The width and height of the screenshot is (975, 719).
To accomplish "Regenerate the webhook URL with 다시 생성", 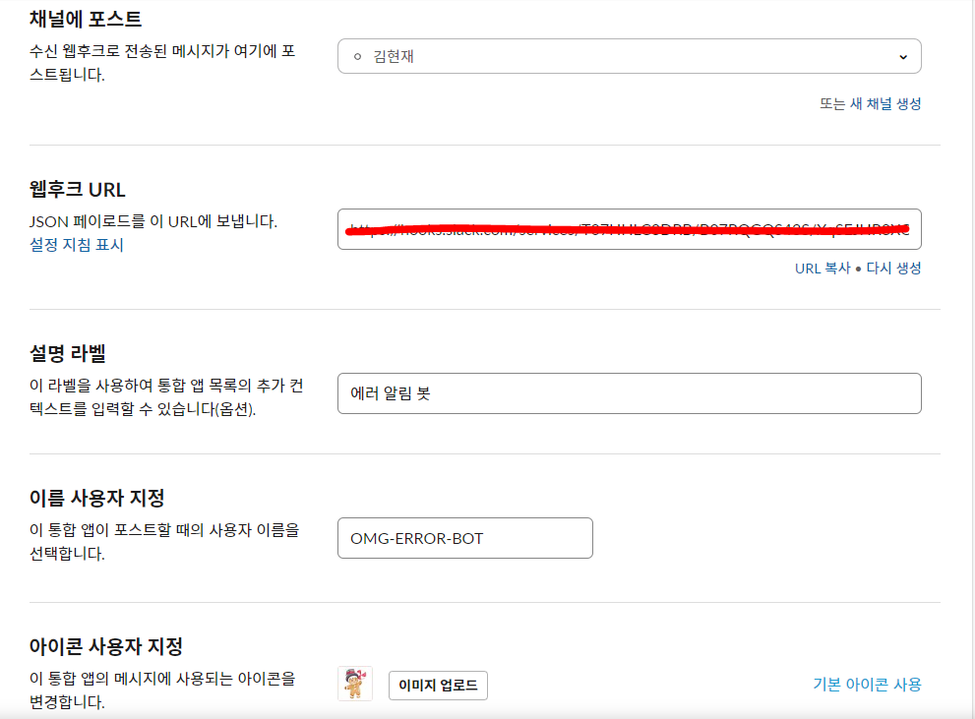I will click(893, 268).
